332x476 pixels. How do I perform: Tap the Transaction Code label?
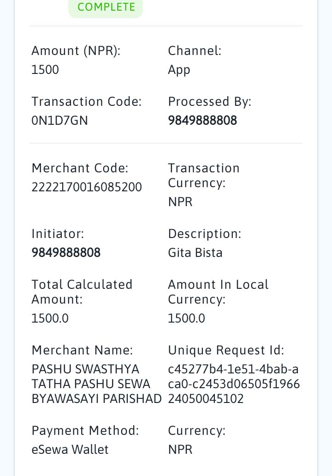tap(87, 102)
